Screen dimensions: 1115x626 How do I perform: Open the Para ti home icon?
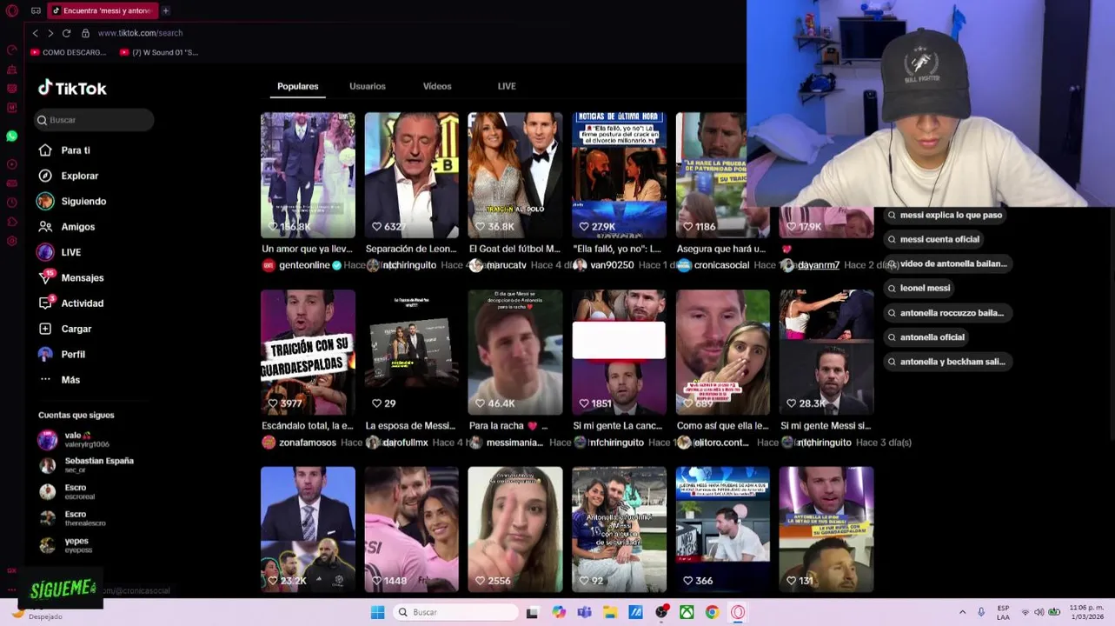45,150
